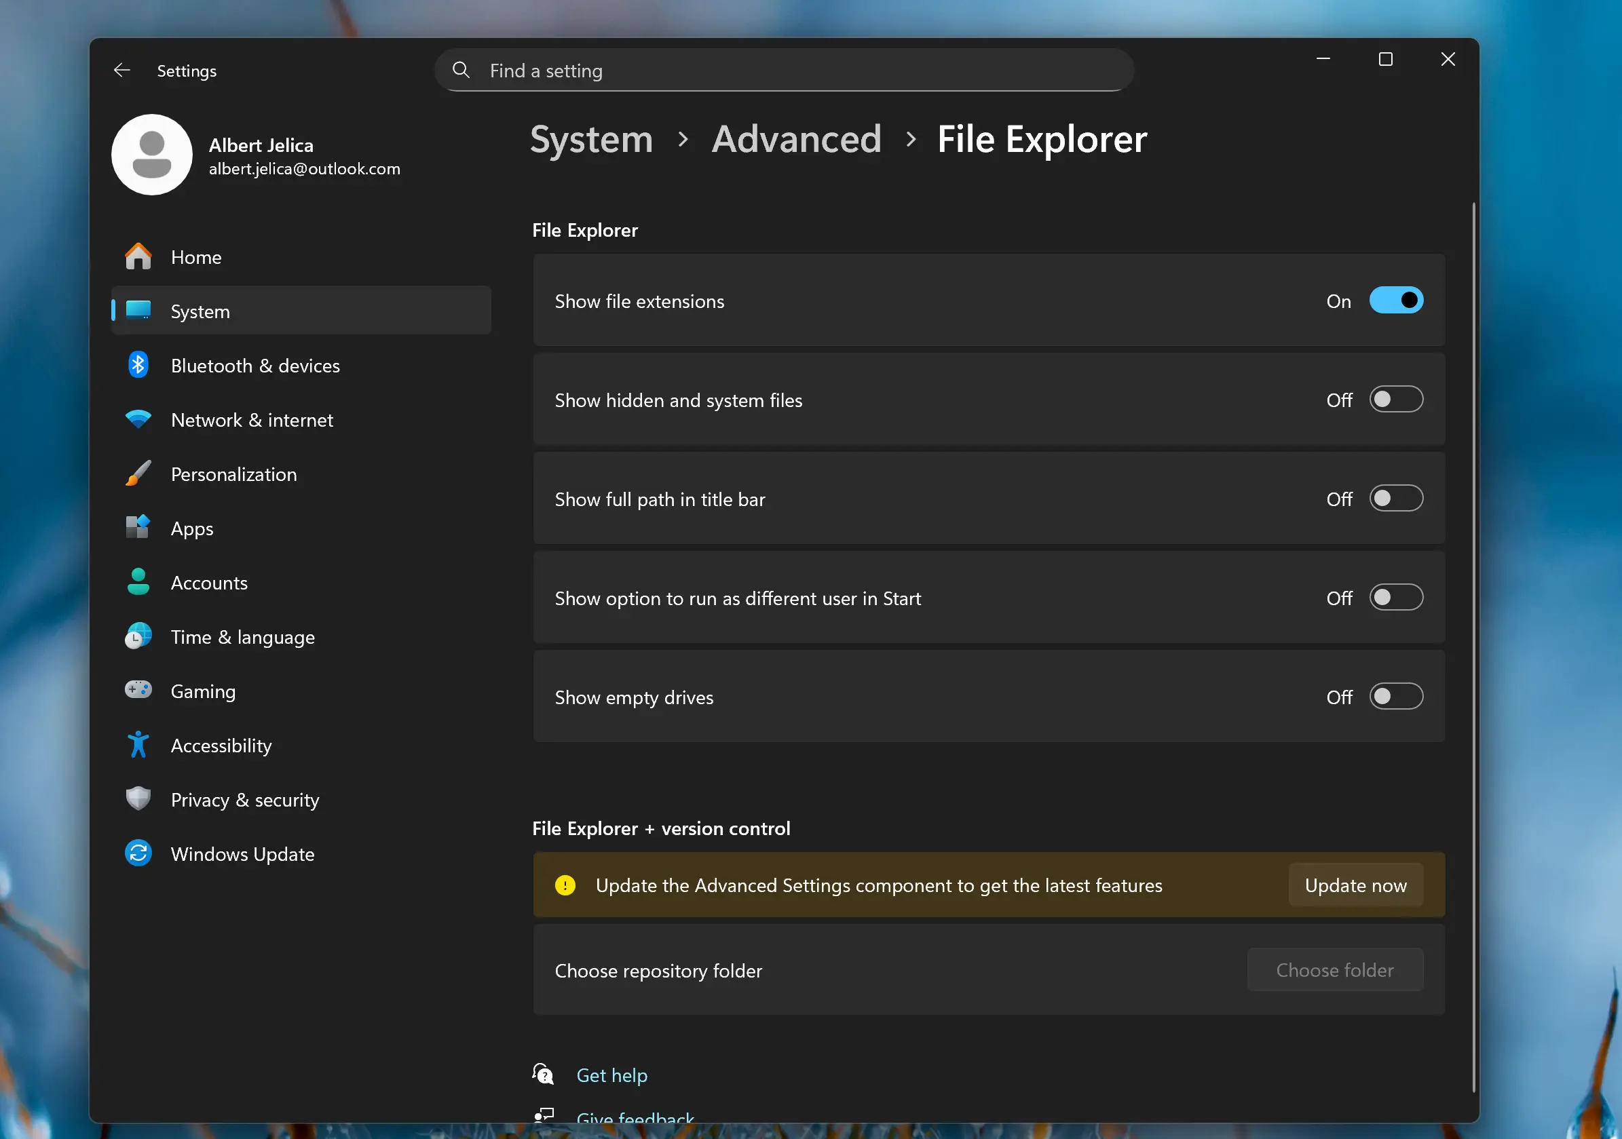Click the Accessibility figure icon
The height and width of the screenshot is (1139, 1622).
tap(138, 745)
